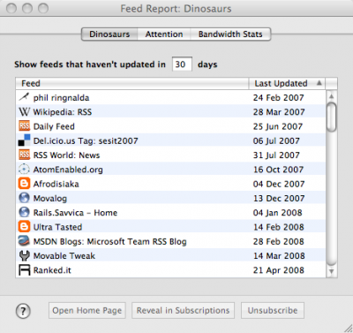Click the MSDN Blogs feed icon

pyautogui.click(x=24, y=241)
